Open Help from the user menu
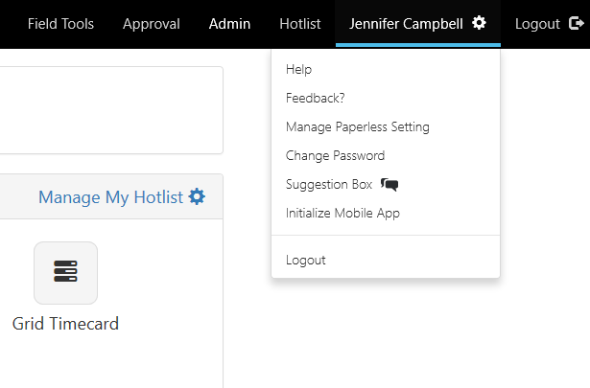Viewport: 590px width, 388px height. [x=298, y=69]
